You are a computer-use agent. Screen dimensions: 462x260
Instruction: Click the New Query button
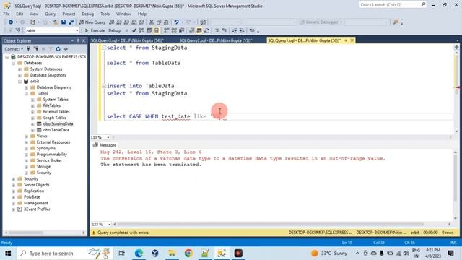click(92, 22)
